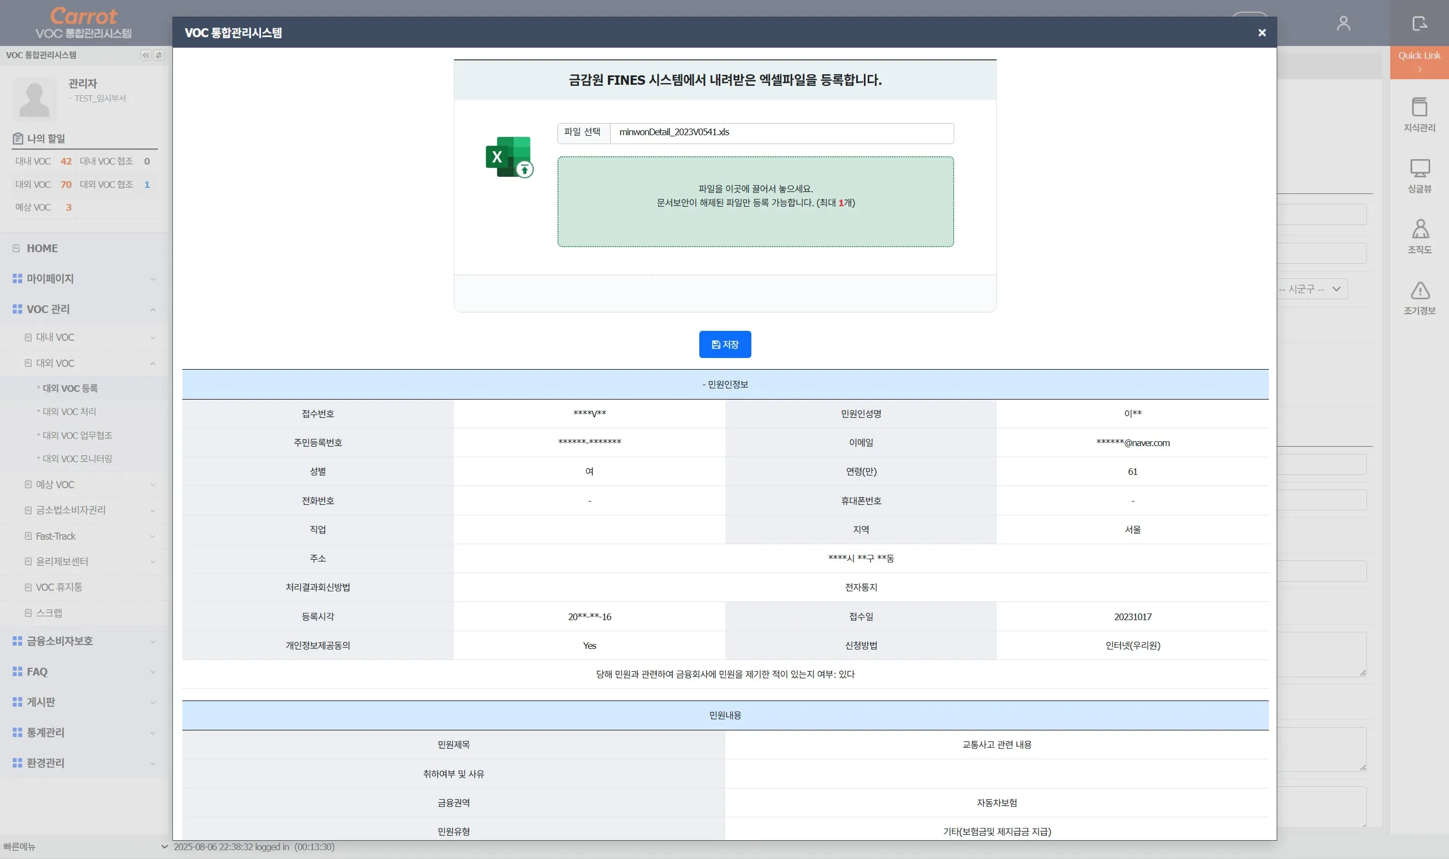The height and width of the screenshot is (859, 1449).
Task: Click the 저장 save button
Action: (725, 344)
